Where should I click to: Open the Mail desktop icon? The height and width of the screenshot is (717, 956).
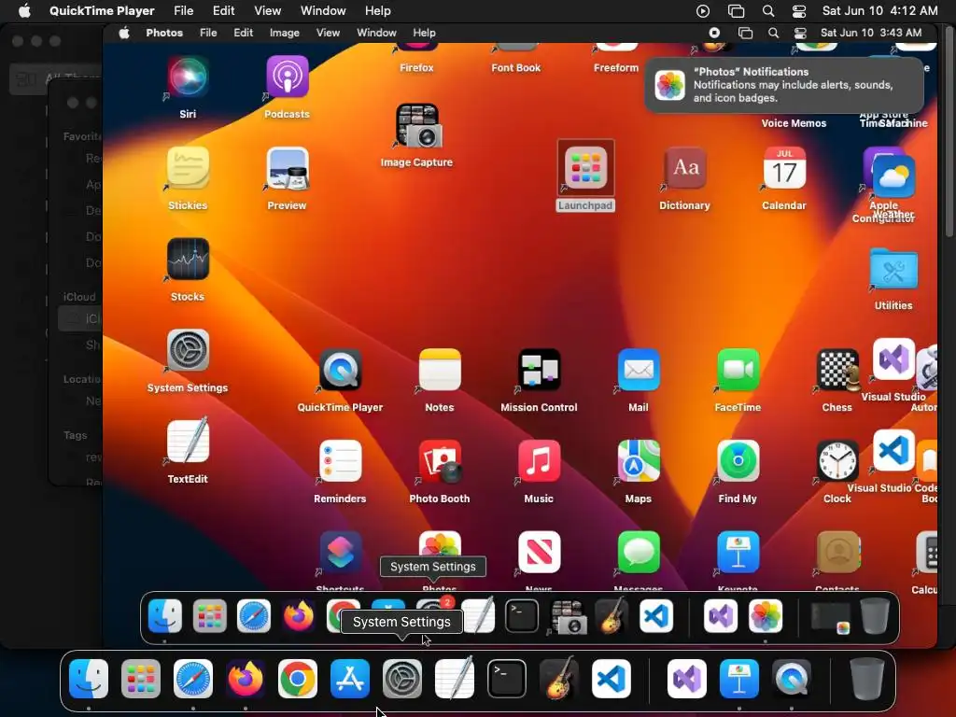639,370
